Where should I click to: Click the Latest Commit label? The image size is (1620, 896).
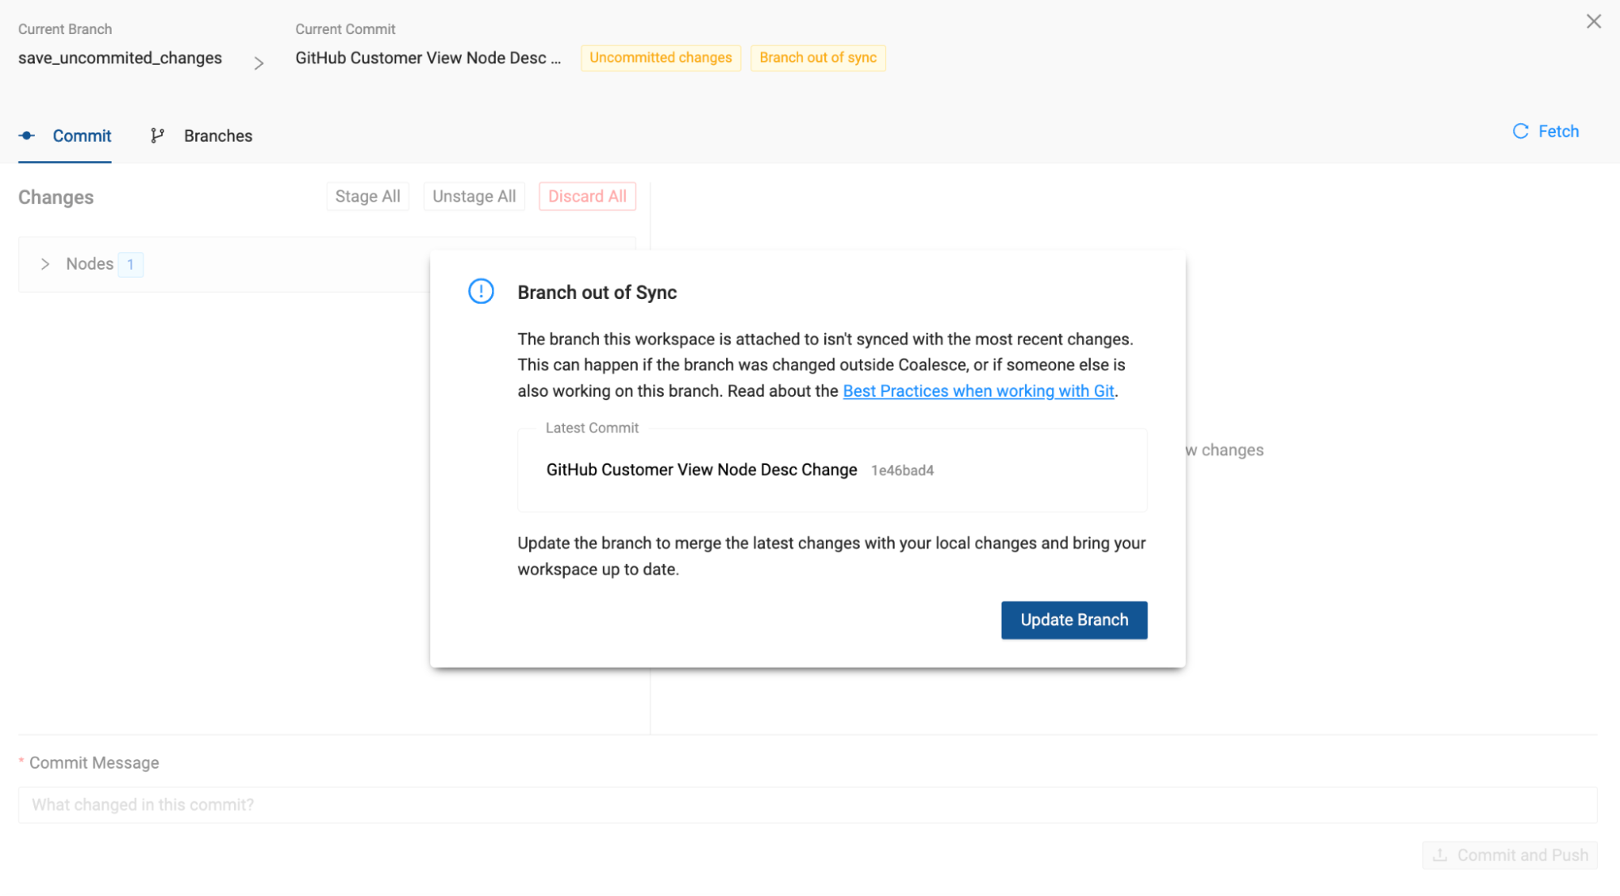(592, 428)
